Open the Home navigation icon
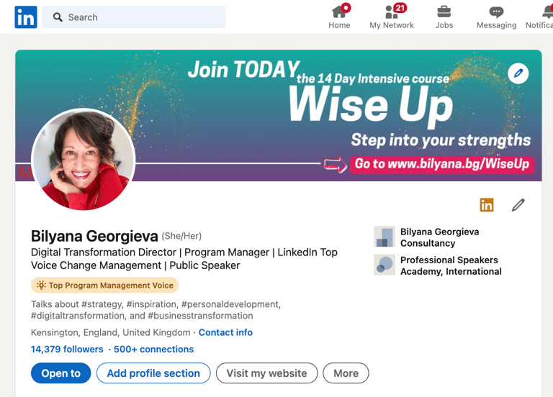The height and width of the screenshot is (397, 553). [339, 12]
